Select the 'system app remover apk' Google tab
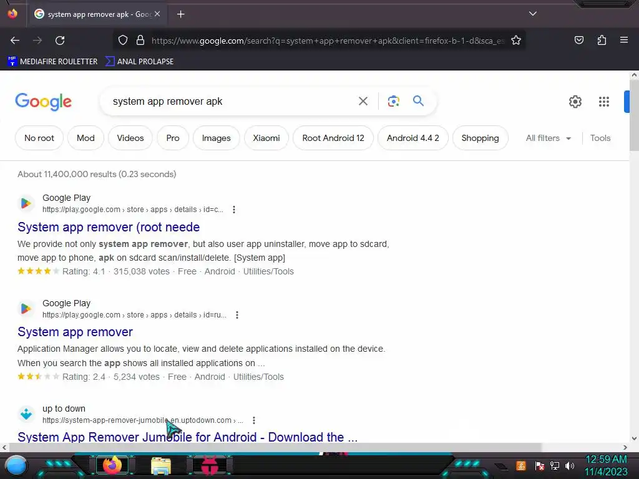 97,14
